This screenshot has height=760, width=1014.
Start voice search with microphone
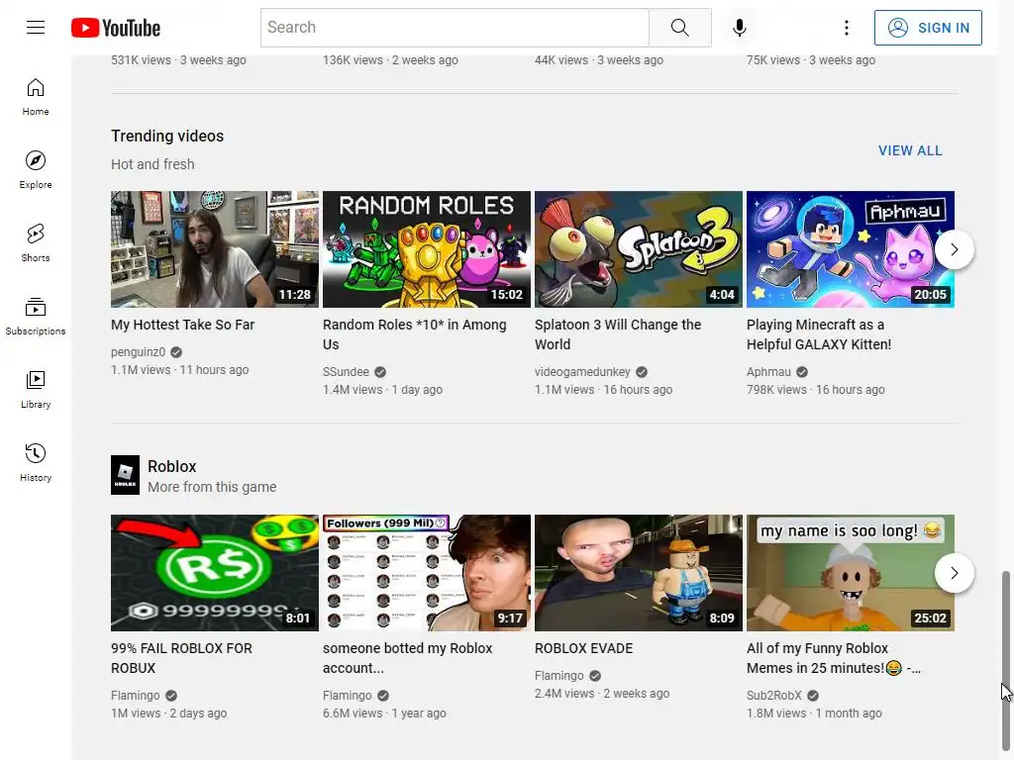(x=739, y=28)
